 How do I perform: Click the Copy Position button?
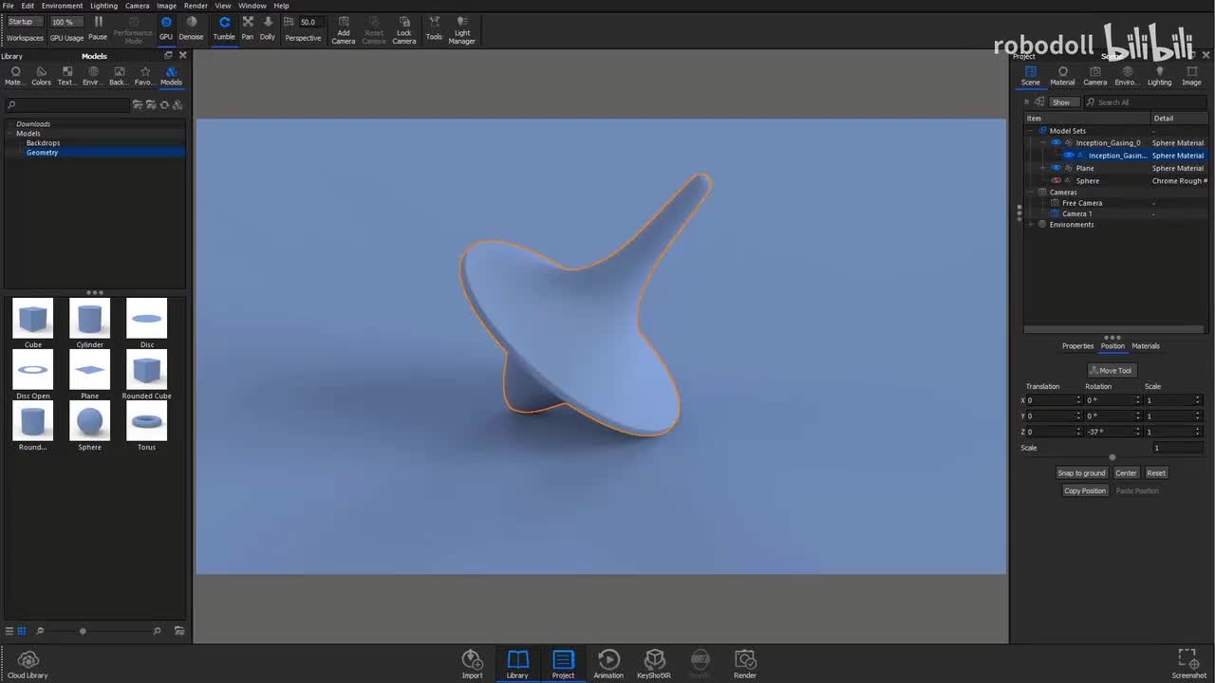(1085, 491)
